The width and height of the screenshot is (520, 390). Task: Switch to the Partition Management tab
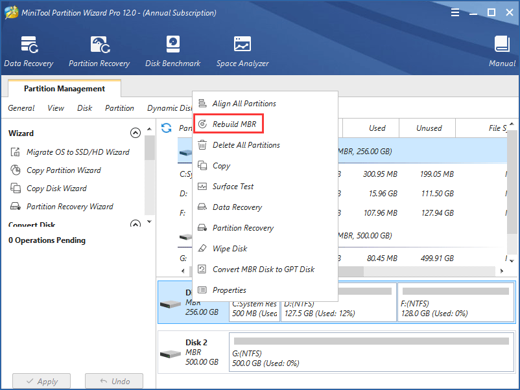pyautogui.click(x=64, y=89)
